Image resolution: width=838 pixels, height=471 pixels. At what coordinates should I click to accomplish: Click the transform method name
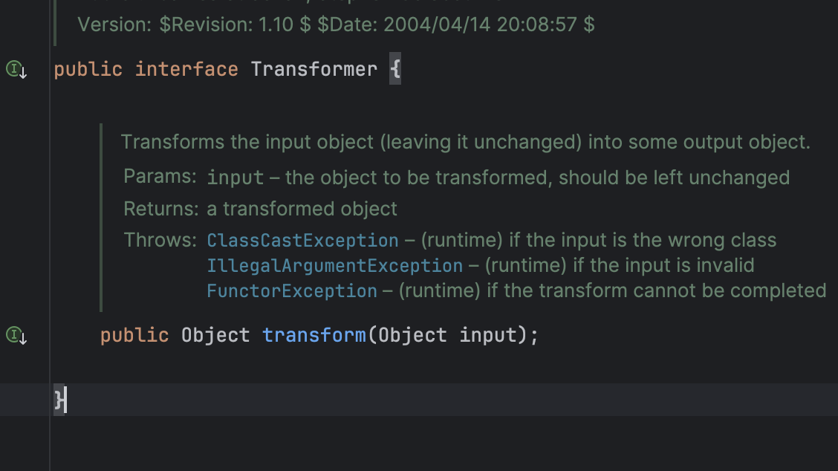[314, 335]
